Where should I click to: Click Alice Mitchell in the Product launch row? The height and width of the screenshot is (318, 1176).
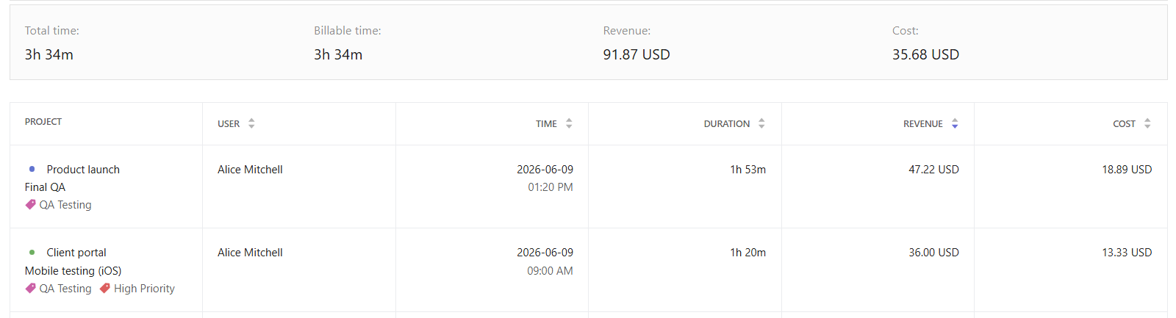coord(250,170)
